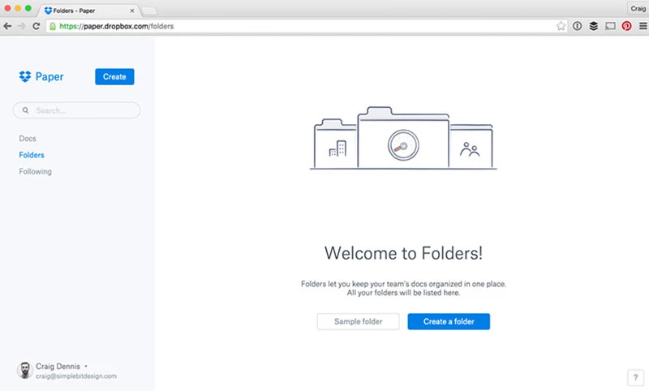Click the Pinterest extension icon
Screen dimensions: 649x391
pyautogui.click(x=626, y=26)
